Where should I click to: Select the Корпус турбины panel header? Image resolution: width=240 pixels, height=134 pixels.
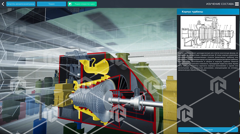tap(208, 12)
